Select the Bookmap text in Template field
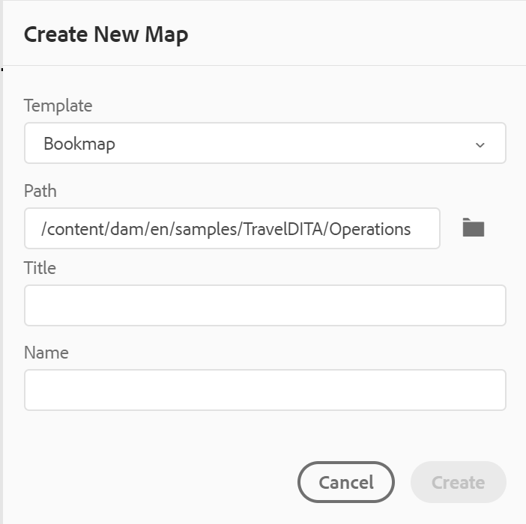The height and width of the screenshot is (524, 526). tap(79, 144)
